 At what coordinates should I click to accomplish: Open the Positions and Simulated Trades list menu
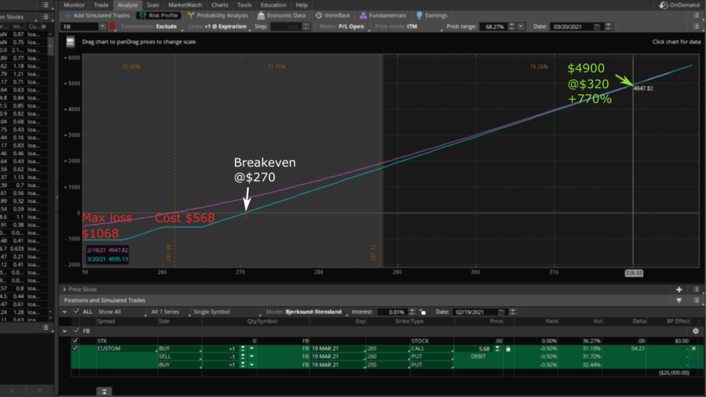point(696,301)
